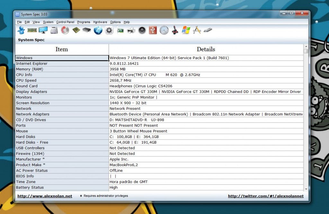Open the Edit menu
This screenshot has height=214, width=329.
[27, 22]
